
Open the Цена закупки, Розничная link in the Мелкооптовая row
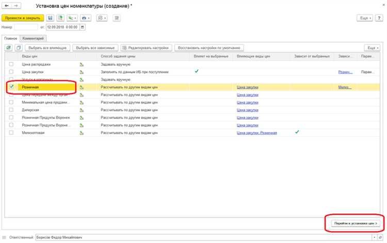(x=256, y=133)
